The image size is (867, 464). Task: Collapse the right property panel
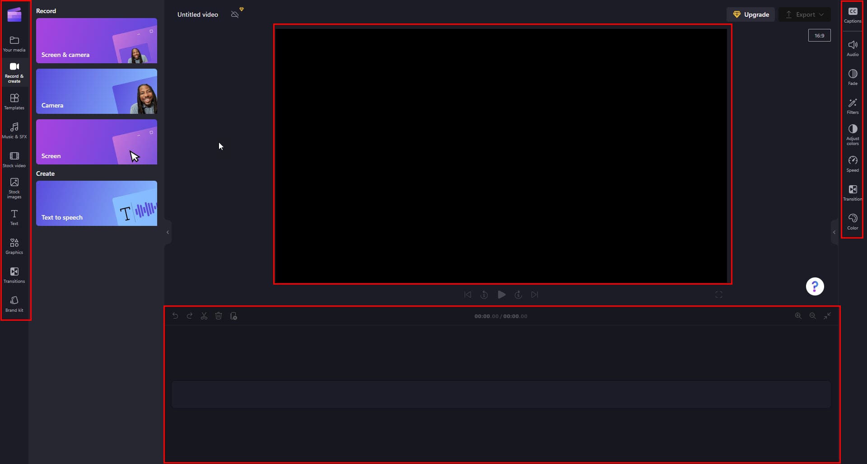pyautogui.click(x=834, y=232)
